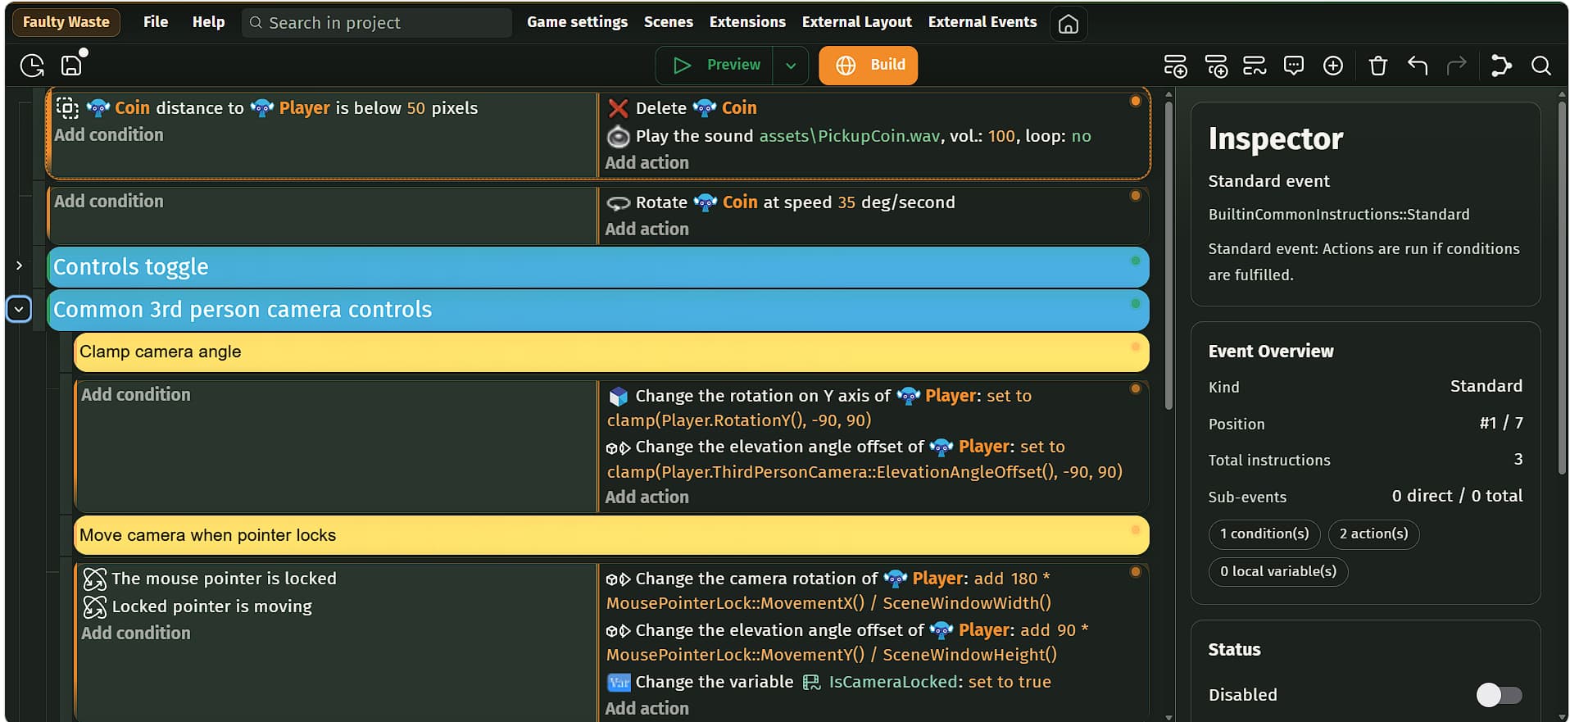Open the home page icon
This screenshot has height=722, width=1570.
1068,24
